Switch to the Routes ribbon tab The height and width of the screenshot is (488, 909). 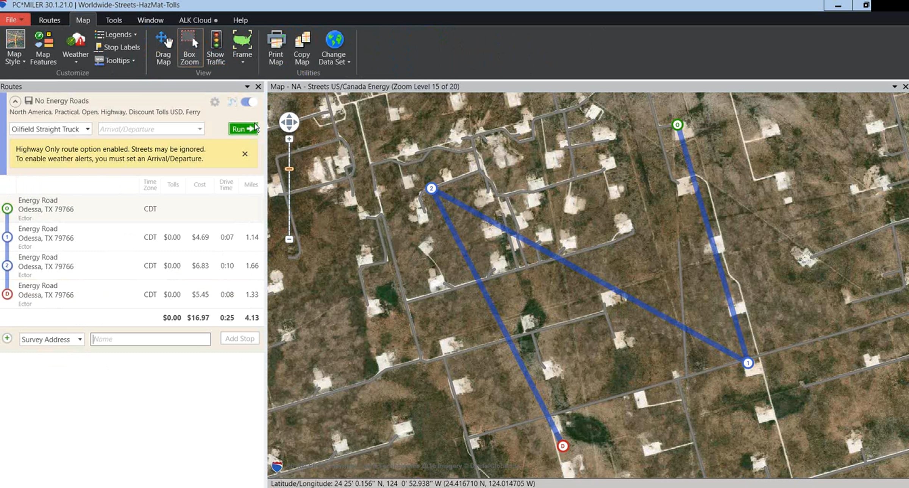[50, 20]
